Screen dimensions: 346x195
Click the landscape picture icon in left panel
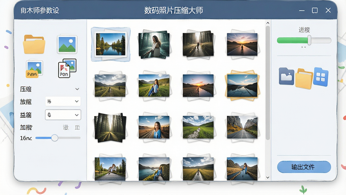pos(67,44)
